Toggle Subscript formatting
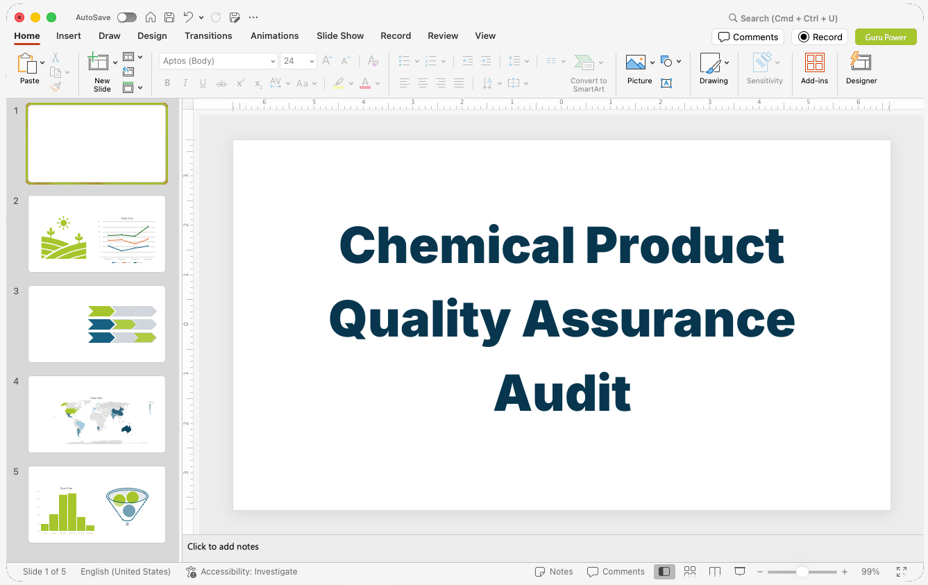Image resolution: width=928 pixels, height=585 pixels. coord(258,83)
